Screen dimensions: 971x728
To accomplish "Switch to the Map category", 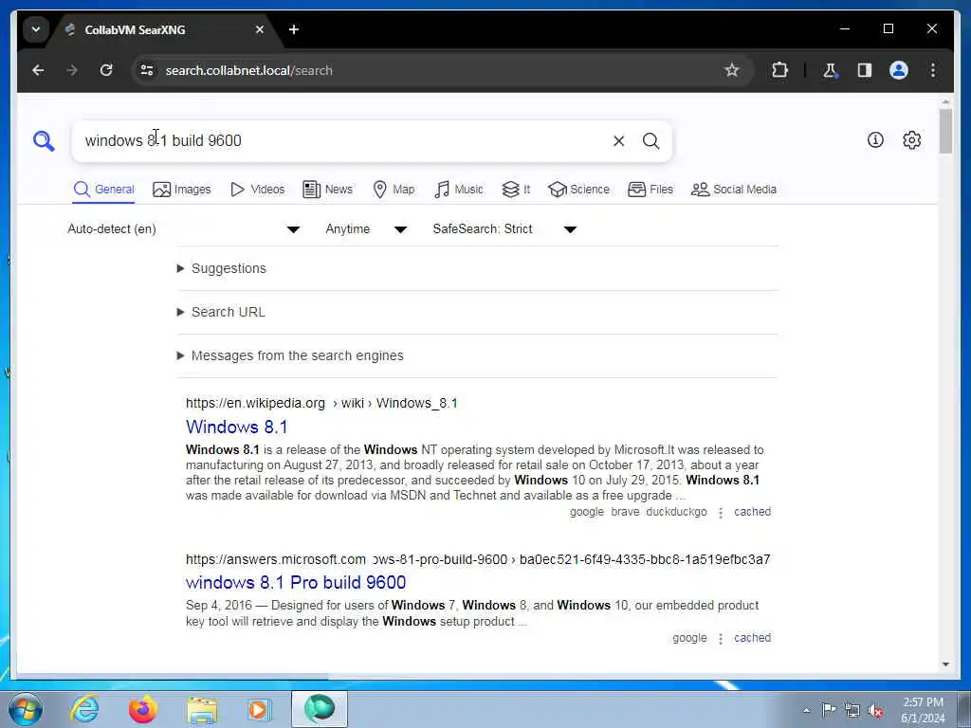I will tap(394, 190).
